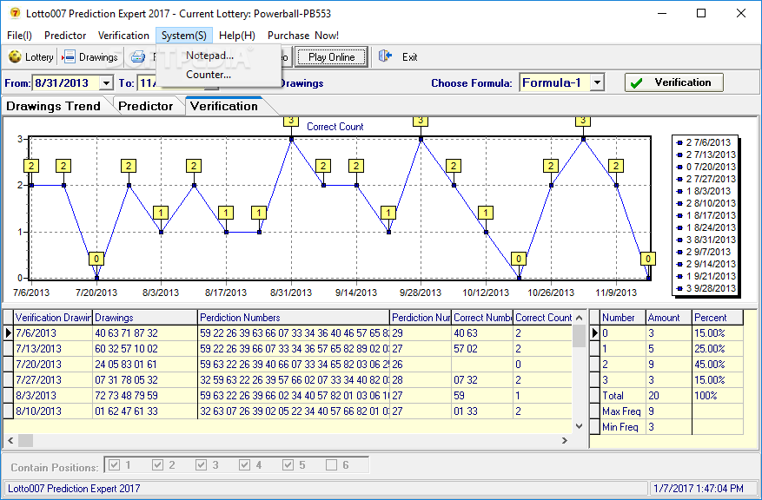Click the horizontal scrollbar thumb
This screenshot has height=500, width=762.
pos(26,440)
